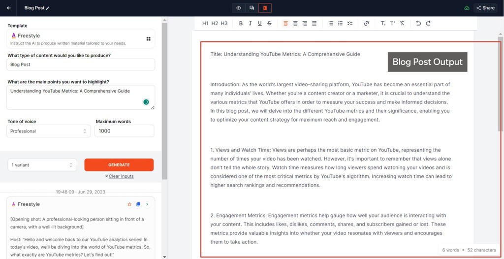Switch to chat panel view mode
This screenshot has width=504, height=259.
252,8
